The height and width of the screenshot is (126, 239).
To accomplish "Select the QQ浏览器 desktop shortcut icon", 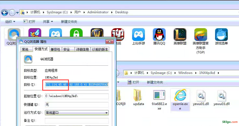I will tap(14, 34).
